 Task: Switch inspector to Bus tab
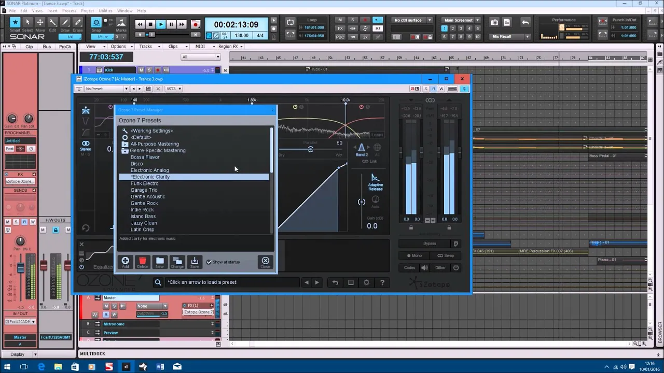pos(47,47)
